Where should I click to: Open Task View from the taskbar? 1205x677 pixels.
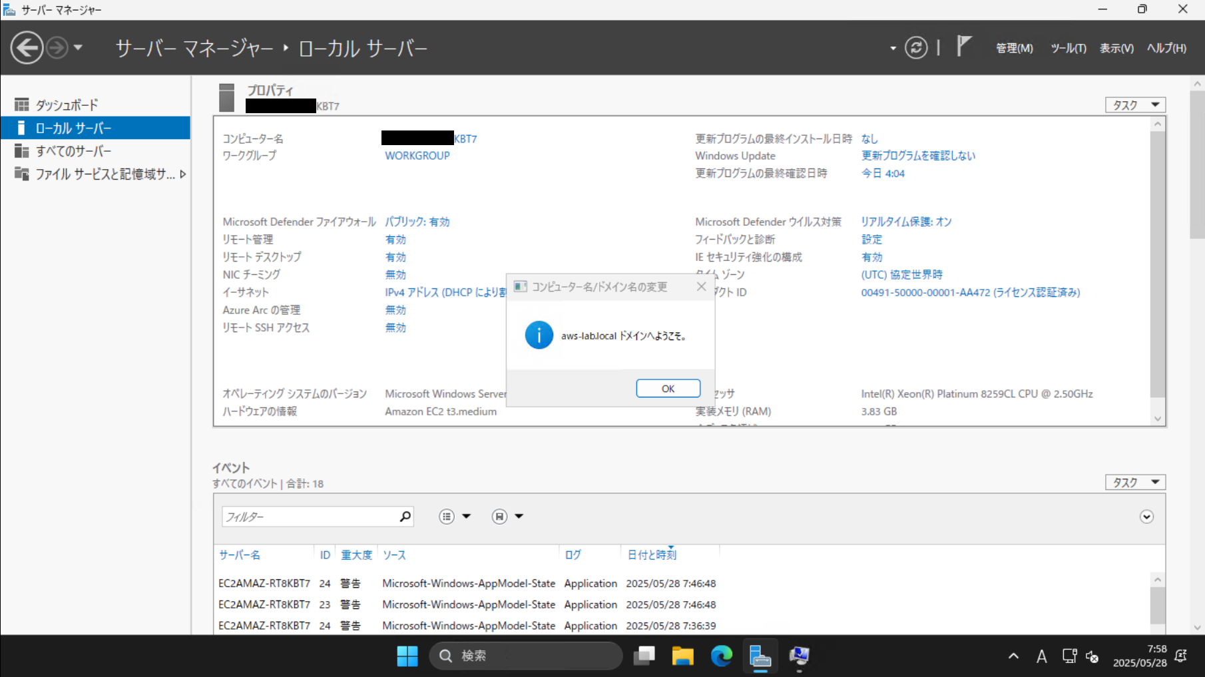point(644,656)
